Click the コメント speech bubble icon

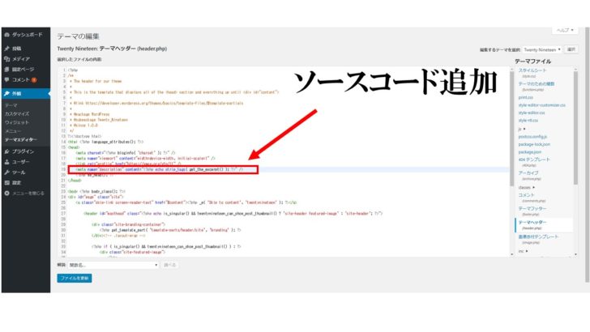tap(6, 79)
